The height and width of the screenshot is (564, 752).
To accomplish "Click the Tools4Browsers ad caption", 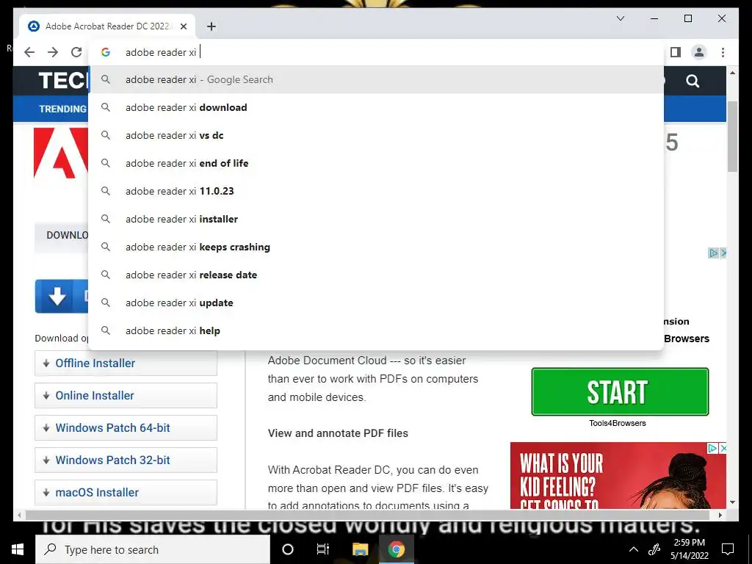I will 618,423.
